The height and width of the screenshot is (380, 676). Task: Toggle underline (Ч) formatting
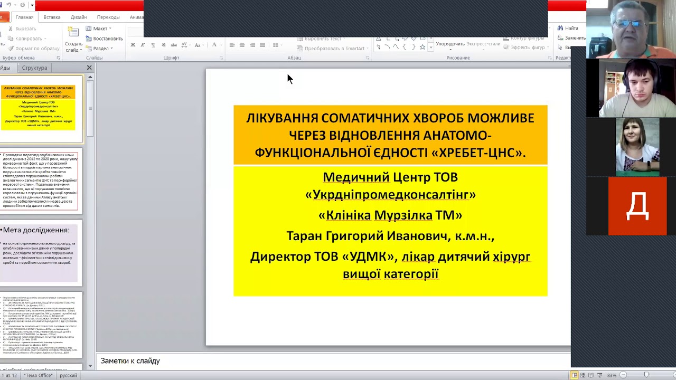click(x=153, y=45)
